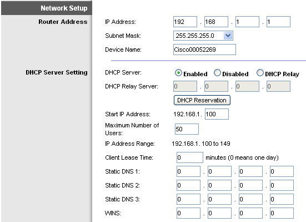306x222 pixels.
Task: Click the third IP Address octet field
Action: point(248,22)
